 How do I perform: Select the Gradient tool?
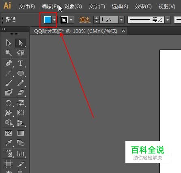coord(21,133)
